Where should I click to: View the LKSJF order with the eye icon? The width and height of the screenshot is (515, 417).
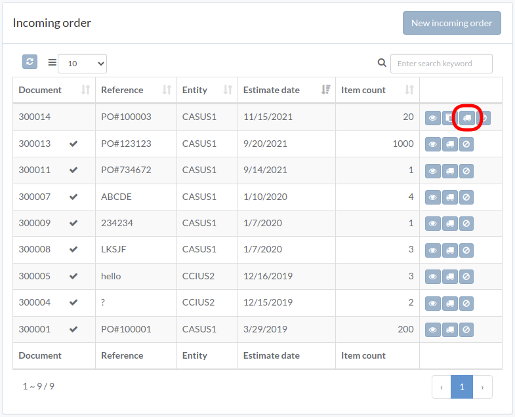(433, 250)
